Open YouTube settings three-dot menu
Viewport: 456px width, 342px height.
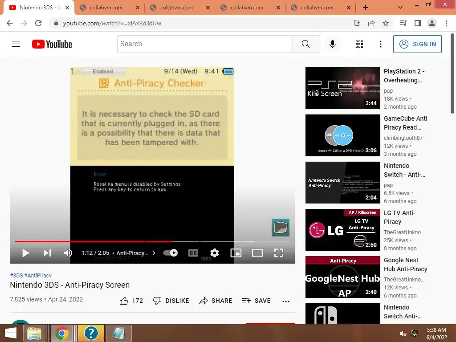pyautogui.click(x=380, y=44)
